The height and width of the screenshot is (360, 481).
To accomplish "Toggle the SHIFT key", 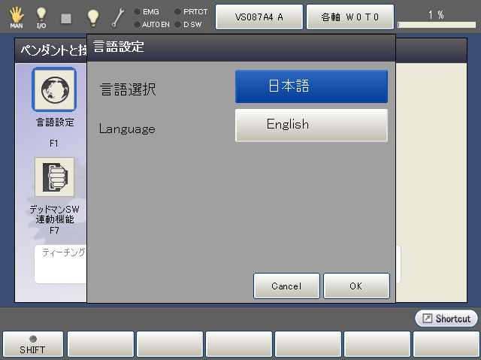I will point(32,344).
